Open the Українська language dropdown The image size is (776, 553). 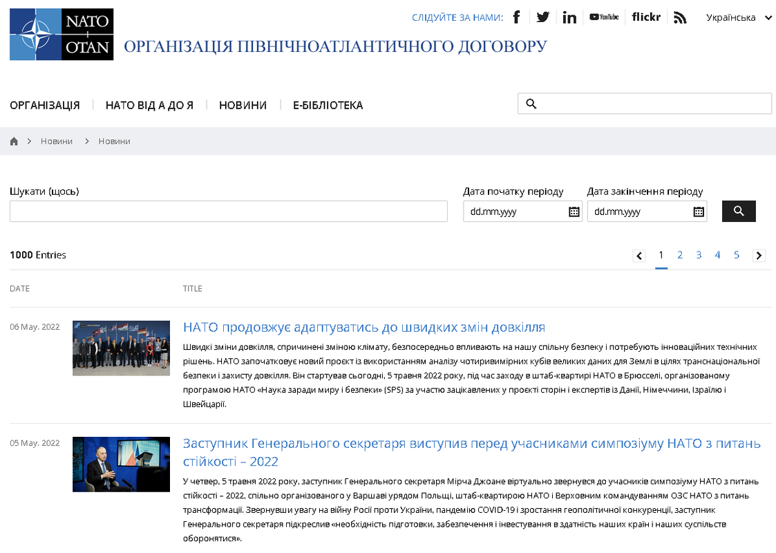pyautogui.click(x=739, y=18)
